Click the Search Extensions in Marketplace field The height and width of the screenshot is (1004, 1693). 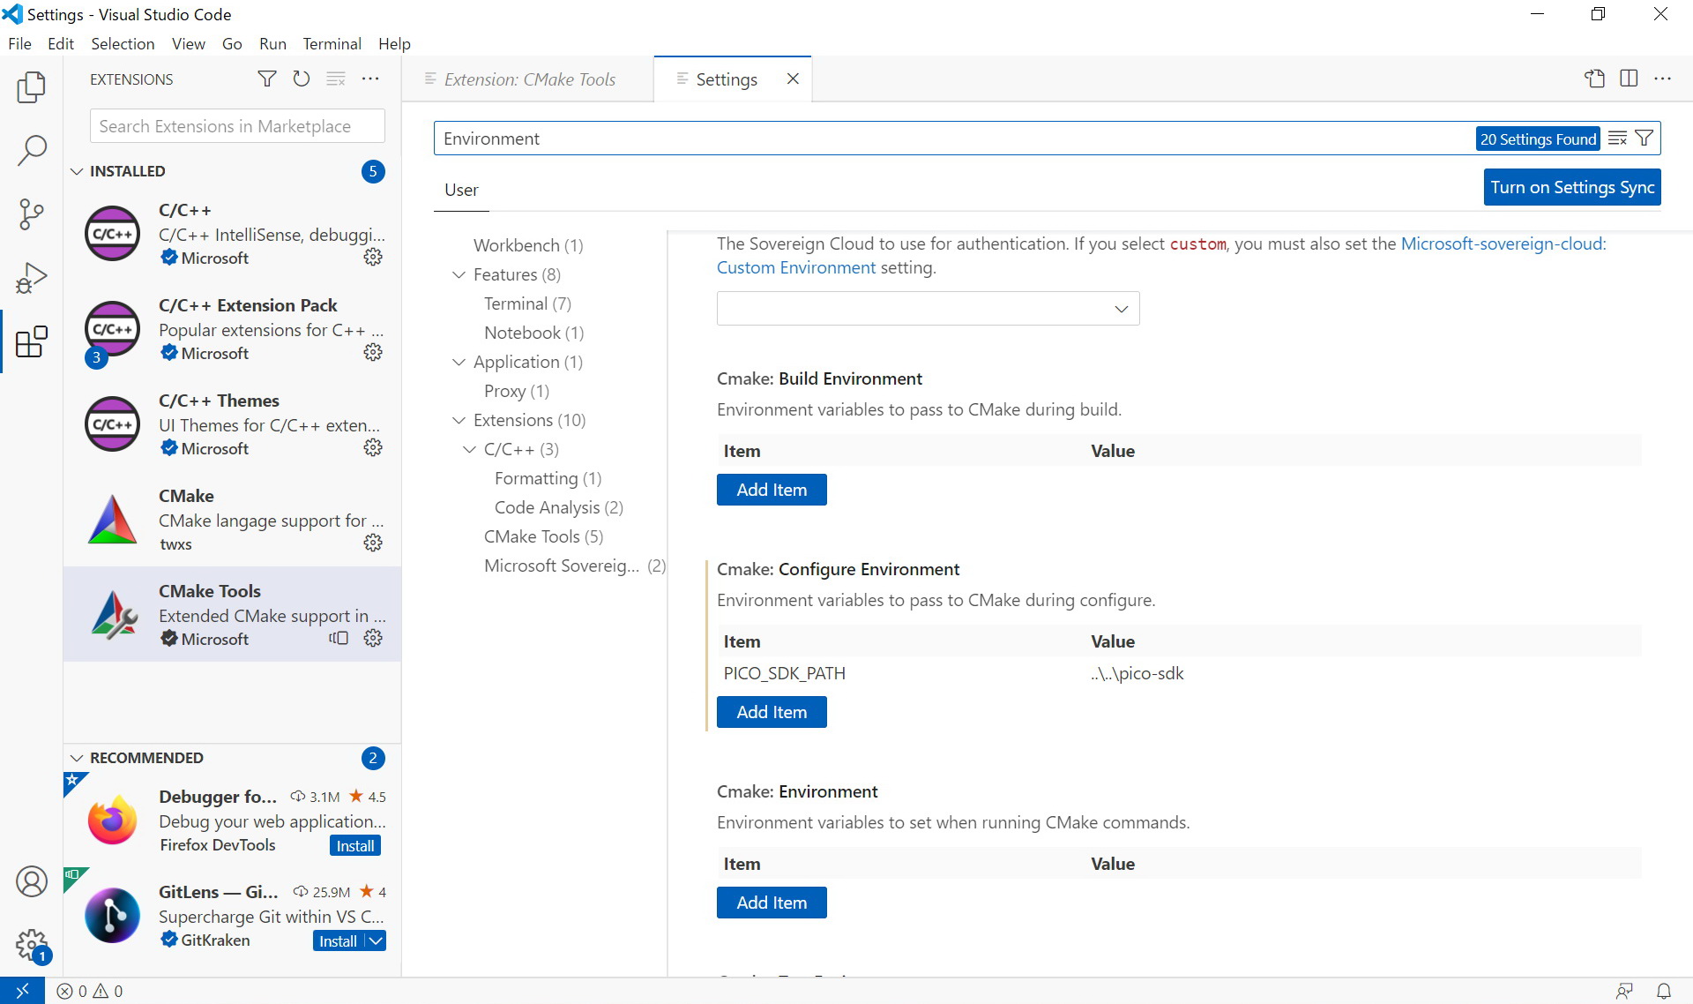(237, 126)
